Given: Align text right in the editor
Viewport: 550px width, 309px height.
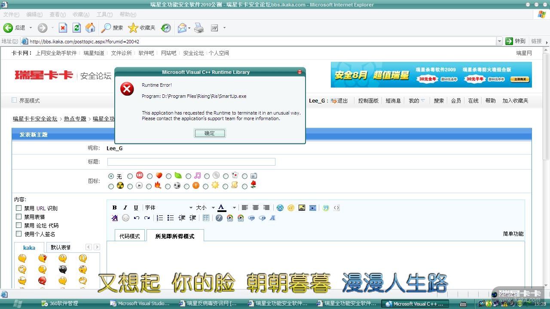Looking at the screenshot, I should 266,208.
